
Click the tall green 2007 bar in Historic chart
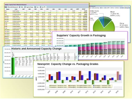pos(13,66)
